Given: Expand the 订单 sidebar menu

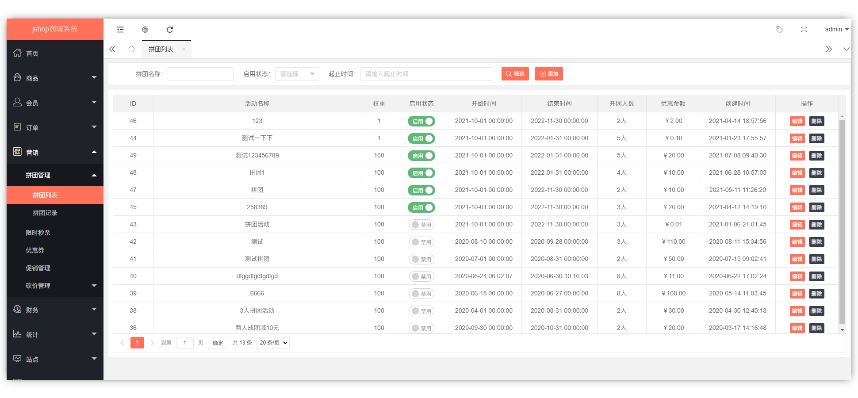Looking at the screenshot, I should 94,127.
